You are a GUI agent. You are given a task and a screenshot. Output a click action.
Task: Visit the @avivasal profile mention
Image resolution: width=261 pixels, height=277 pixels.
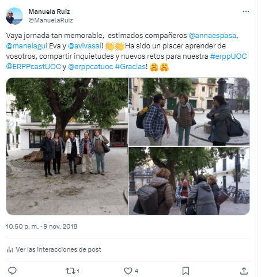pyautogui.click(x=85, y=46)
